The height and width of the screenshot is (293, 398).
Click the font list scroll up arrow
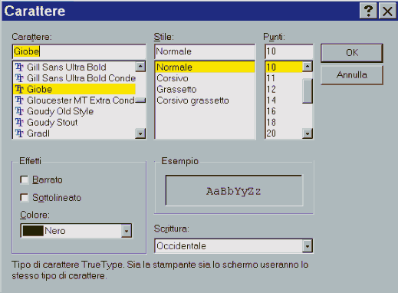coord(140,67)
